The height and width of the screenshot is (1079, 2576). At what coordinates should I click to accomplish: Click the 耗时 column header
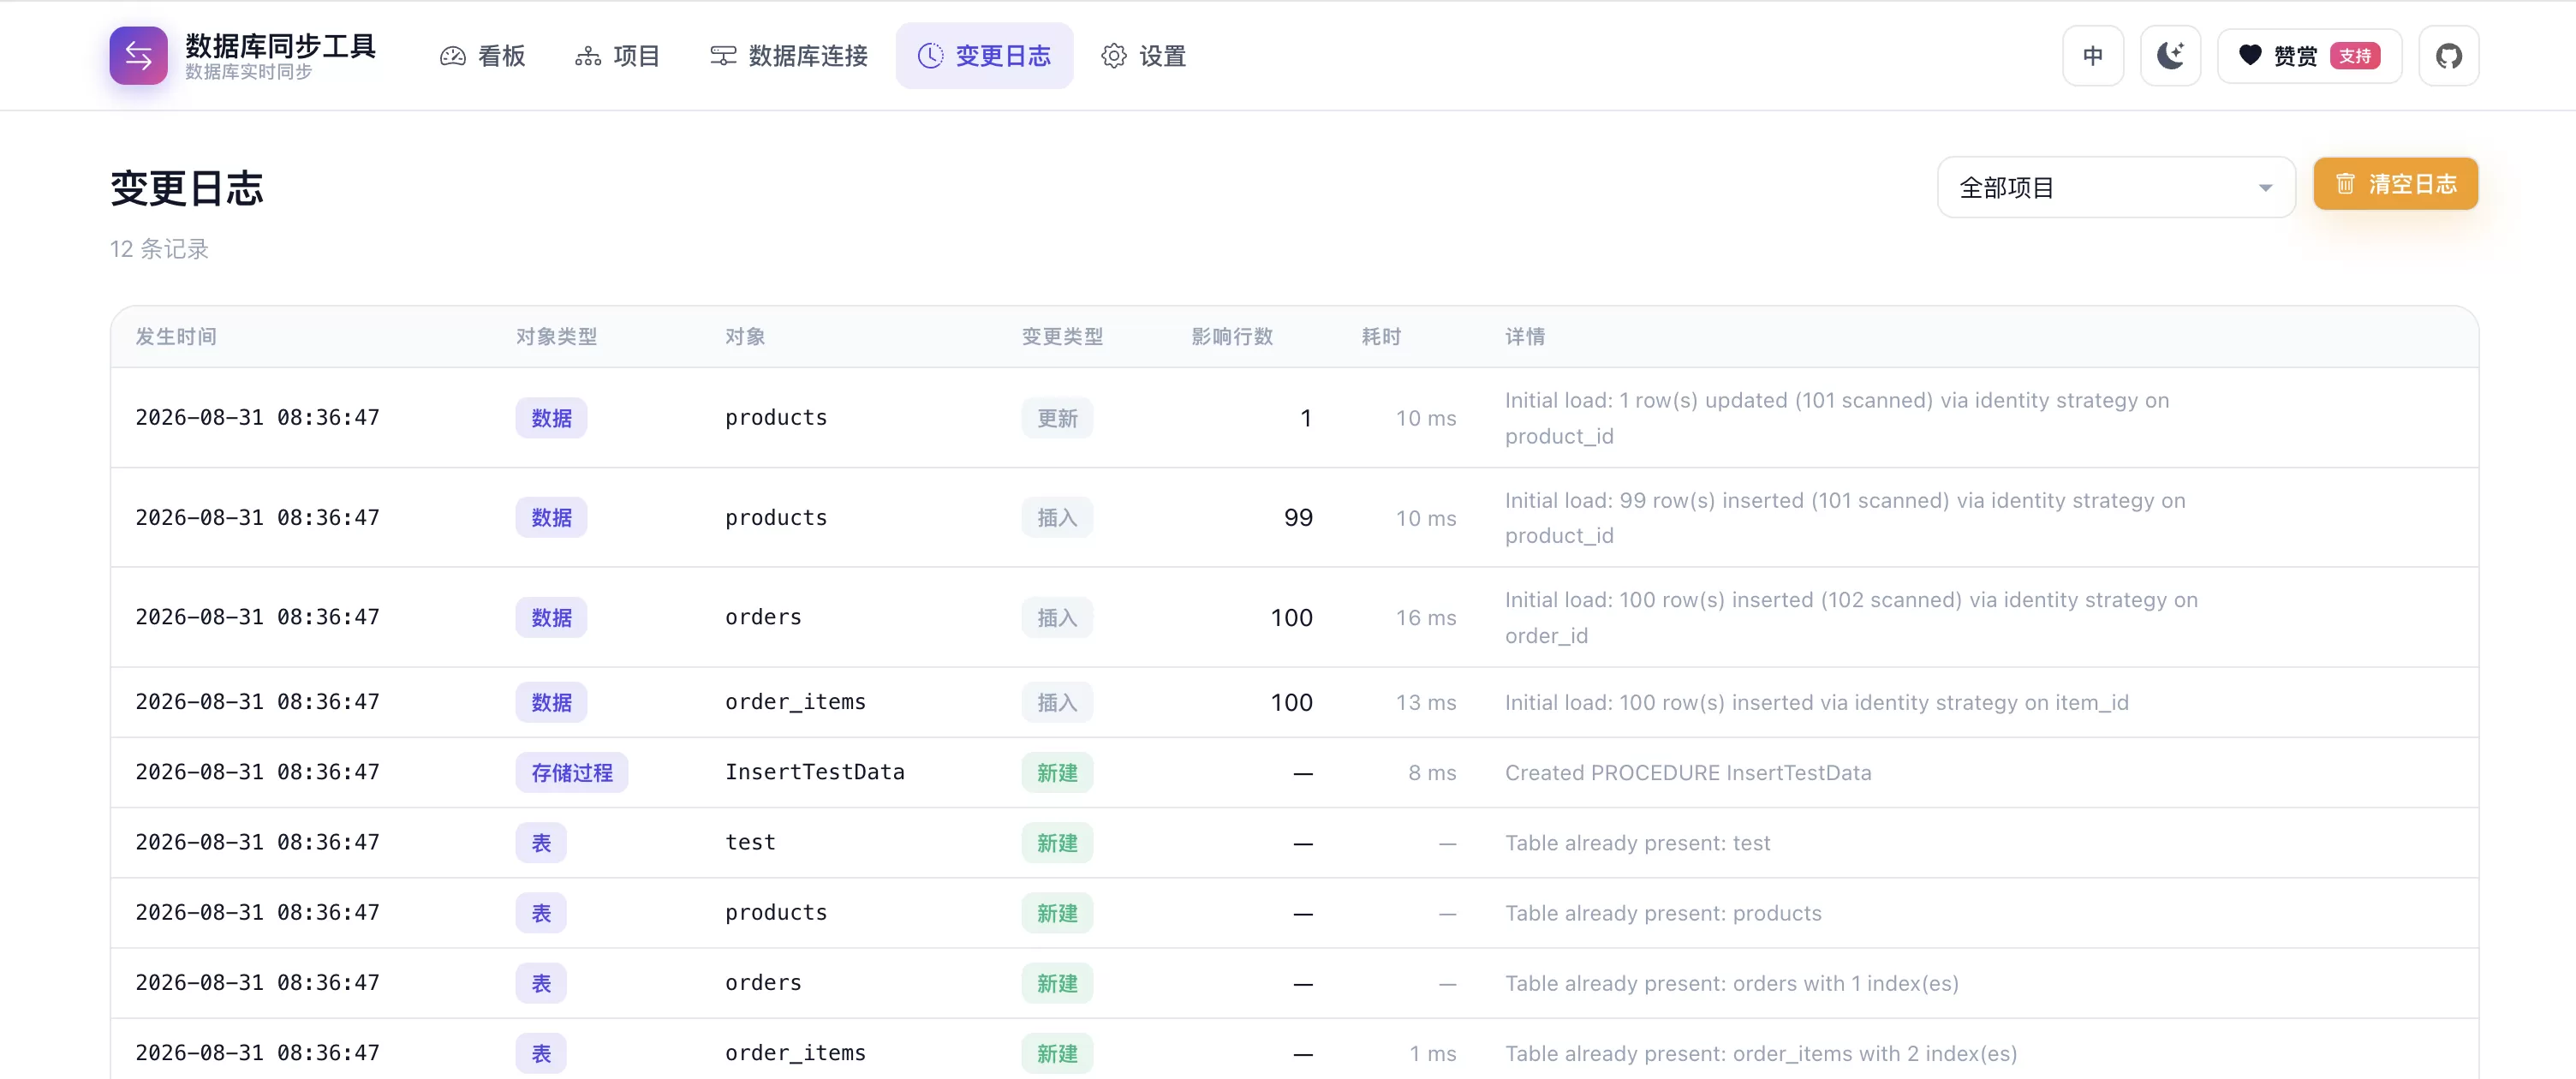click(x=1381, y=337)
